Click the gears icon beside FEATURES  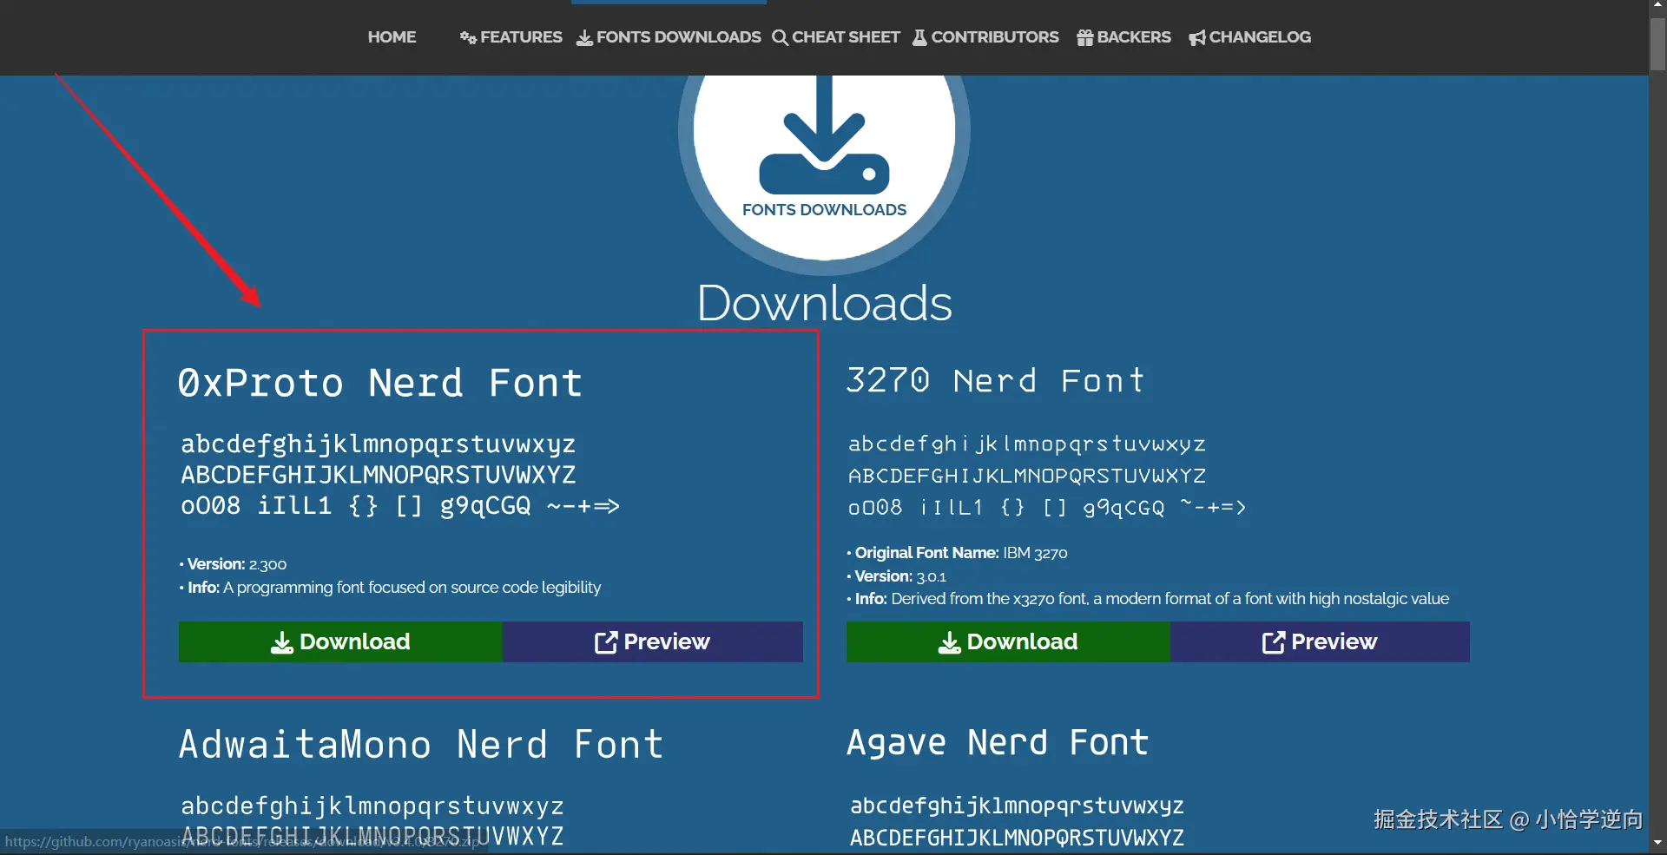click(x=468, y=37)
